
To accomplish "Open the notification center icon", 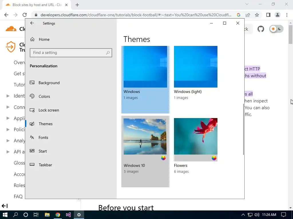I will pyautogui.click(x=284, y=215).
